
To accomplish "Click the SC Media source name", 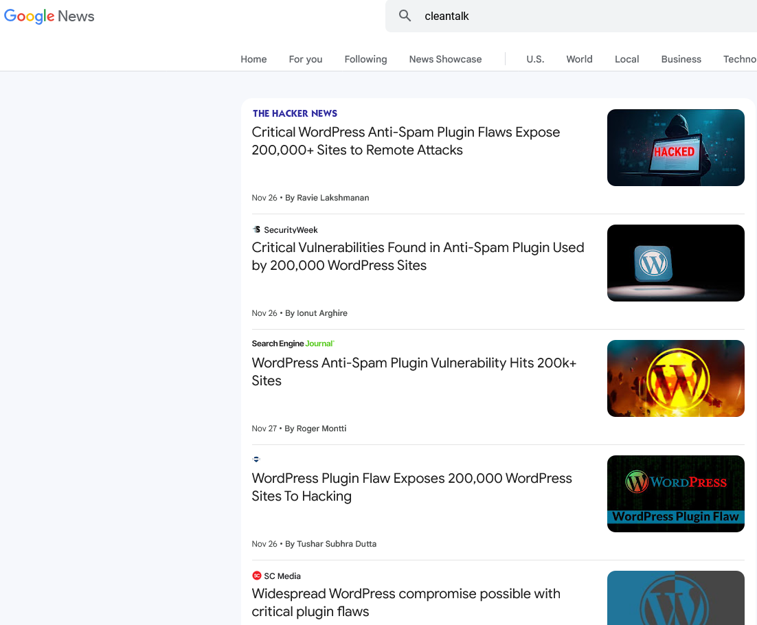I will pyautogui.click(x=282, y=576).
